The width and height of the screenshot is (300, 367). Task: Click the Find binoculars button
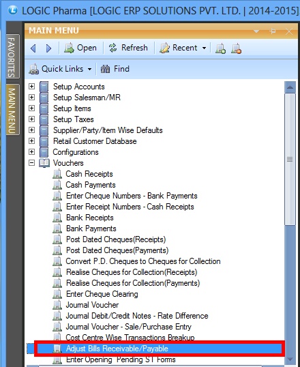(115, 69)
